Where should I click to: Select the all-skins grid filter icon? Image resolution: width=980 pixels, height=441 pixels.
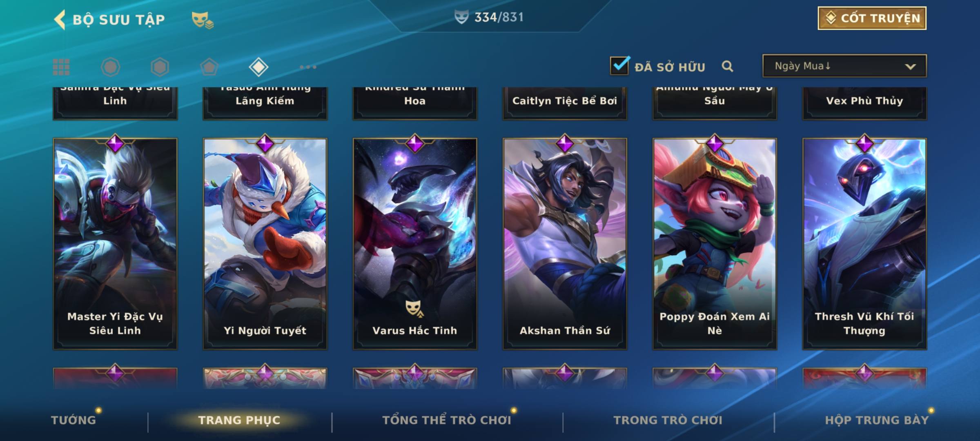(61, 67)
